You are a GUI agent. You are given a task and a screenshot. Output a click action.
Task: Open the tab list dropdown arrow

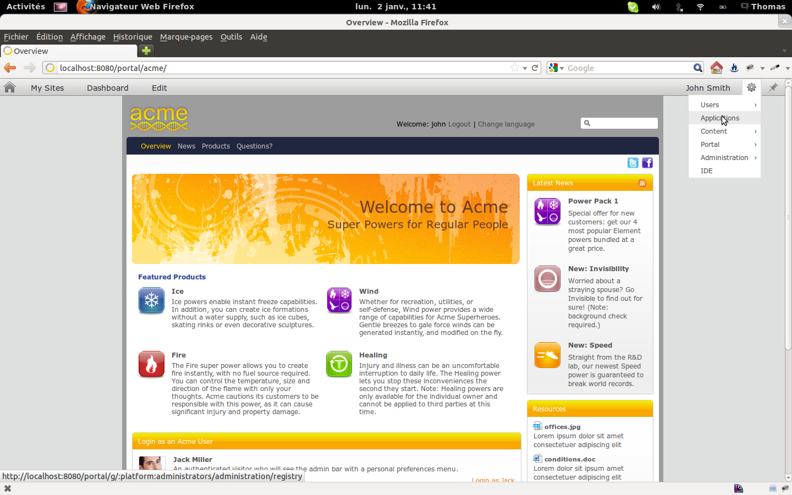[x=785, y=51]
